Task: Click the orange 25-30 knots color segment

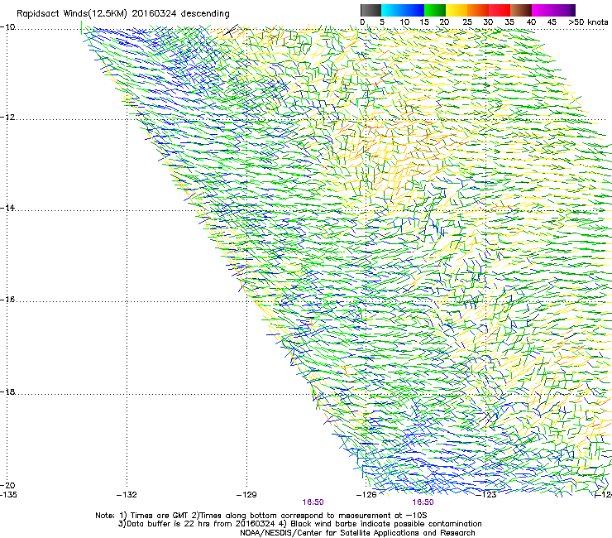Action: [x=478, y=10]
